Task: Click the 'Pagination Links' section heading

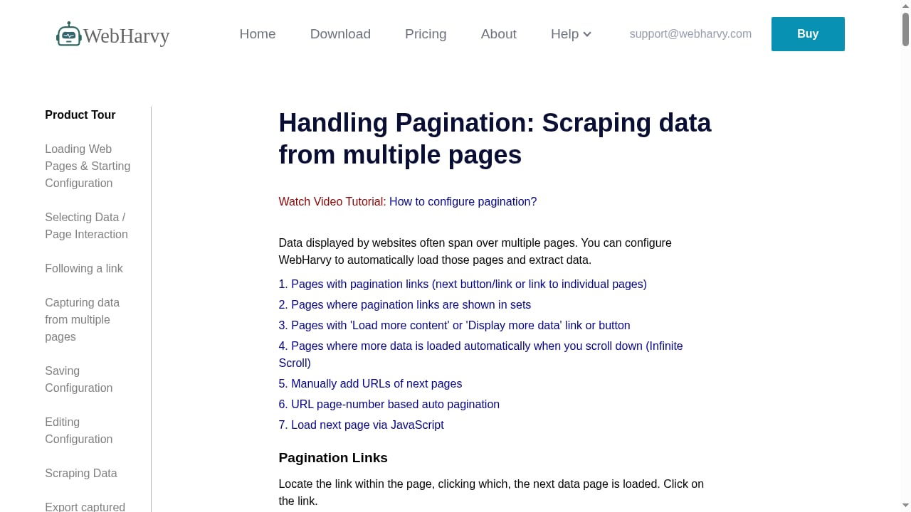Action: pos(333,458)
